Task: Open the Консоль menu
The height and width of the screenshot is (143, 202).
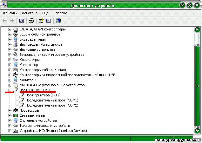Action: 10,13
